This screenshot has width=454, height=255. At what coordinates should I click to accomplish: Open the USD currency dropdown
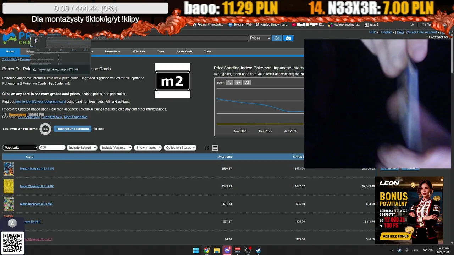(x=374, y=32)
